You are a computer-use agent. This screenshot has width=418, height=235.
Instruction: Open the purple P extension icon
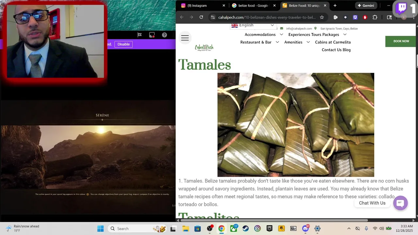(x=355, y=17)
